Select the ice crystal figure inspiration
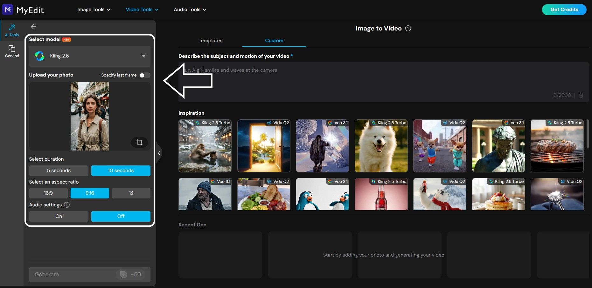592x288 pixels. coord(322,146)
